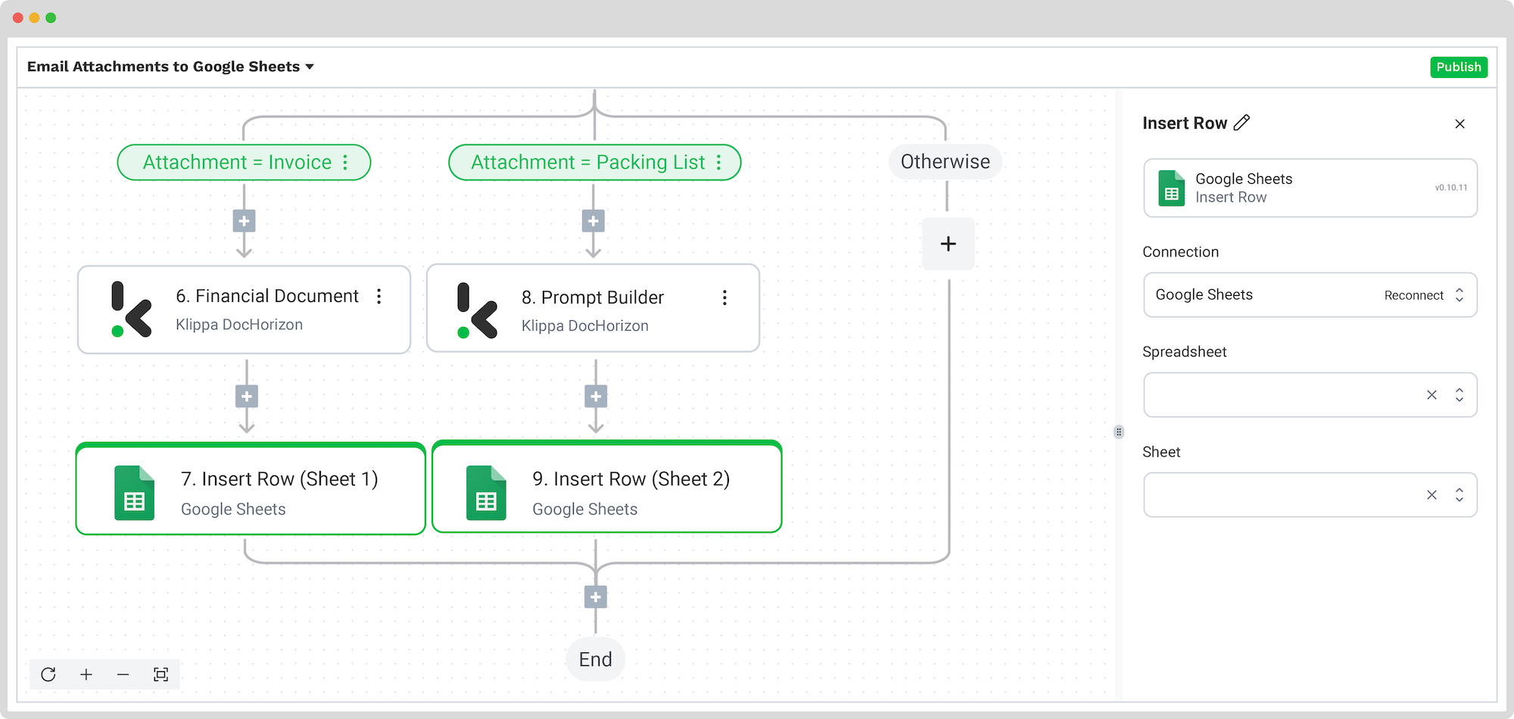Open options menu for Attachment = Invoice branch
Image resolution: width=1514 pixels, height=719 pixels.
(345, 162)
